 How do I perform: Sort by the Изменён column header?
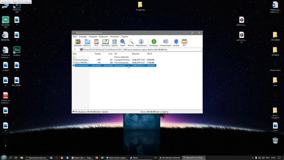pos(139,54)
